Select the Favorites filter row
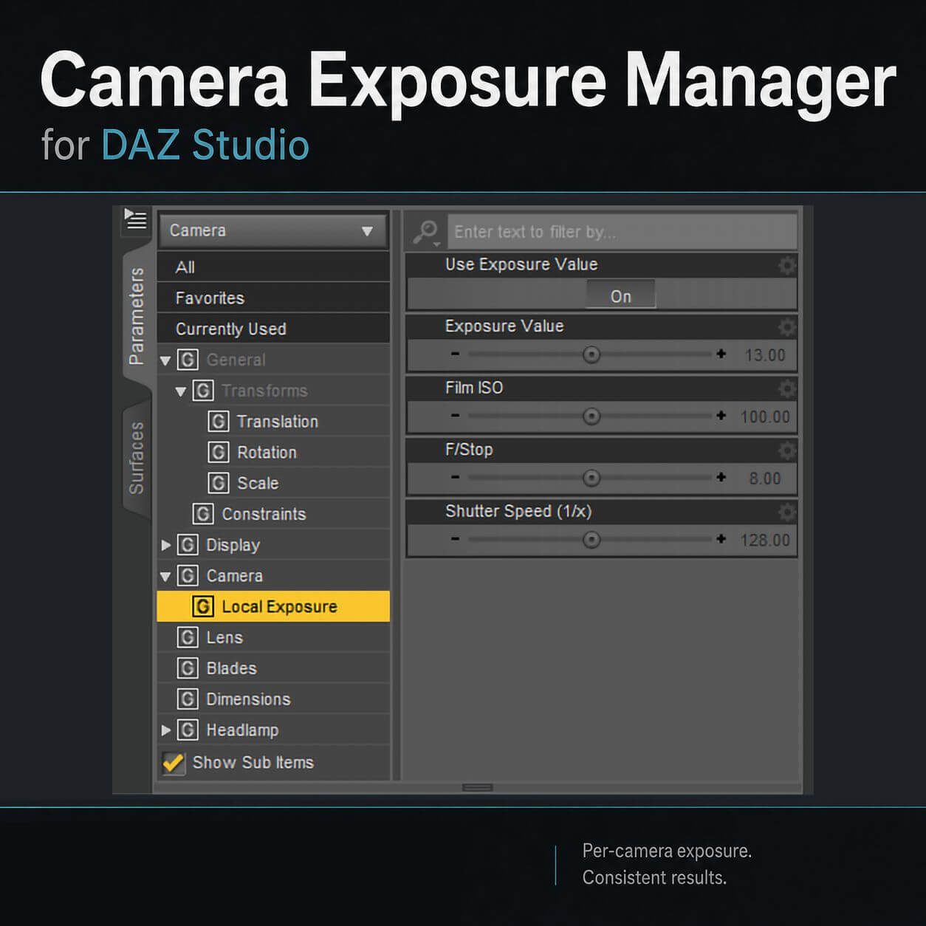 click(273, 298)
